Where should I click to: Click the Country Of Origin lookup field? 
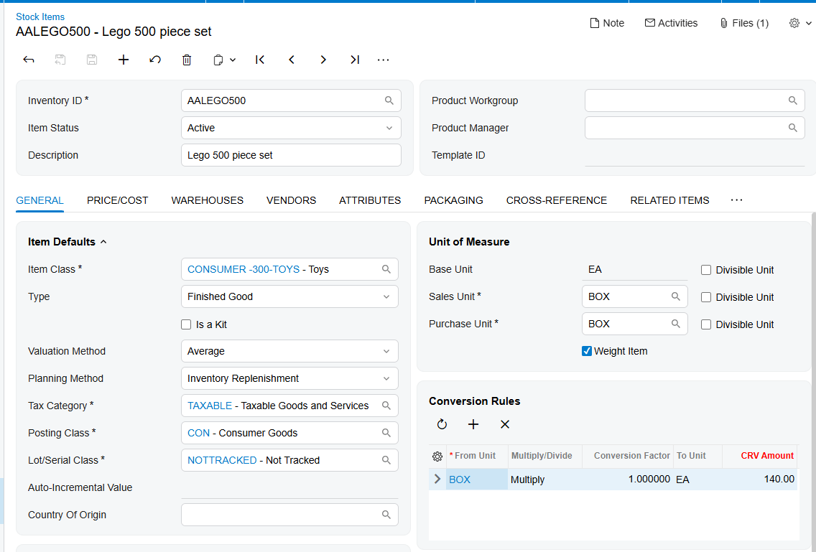coord(289,515)
